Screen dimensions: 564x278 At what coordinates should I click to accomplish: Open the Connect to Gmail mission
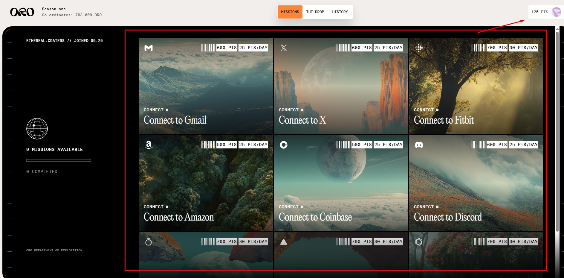pyautogui.click(x=175, y=120)
